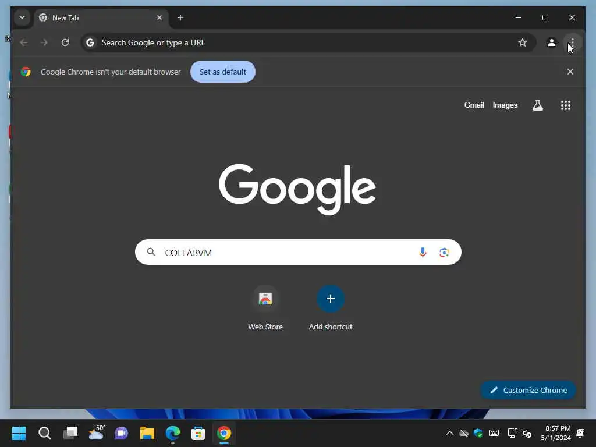Open the Chrome profile icon
Viewport: 596px width, 447px height.
point(552,42)
